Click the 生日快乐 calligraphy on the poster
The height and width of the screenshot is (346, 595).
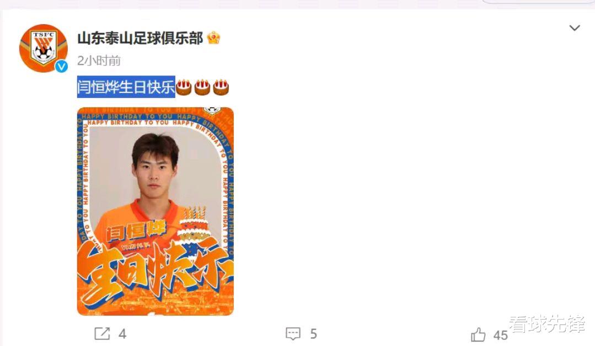click(155, 272)
